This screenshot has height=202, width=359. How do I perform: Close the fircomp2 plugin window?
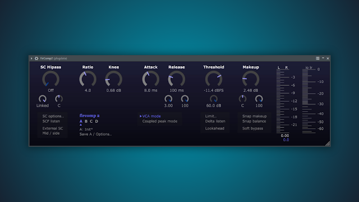(328, 58)
